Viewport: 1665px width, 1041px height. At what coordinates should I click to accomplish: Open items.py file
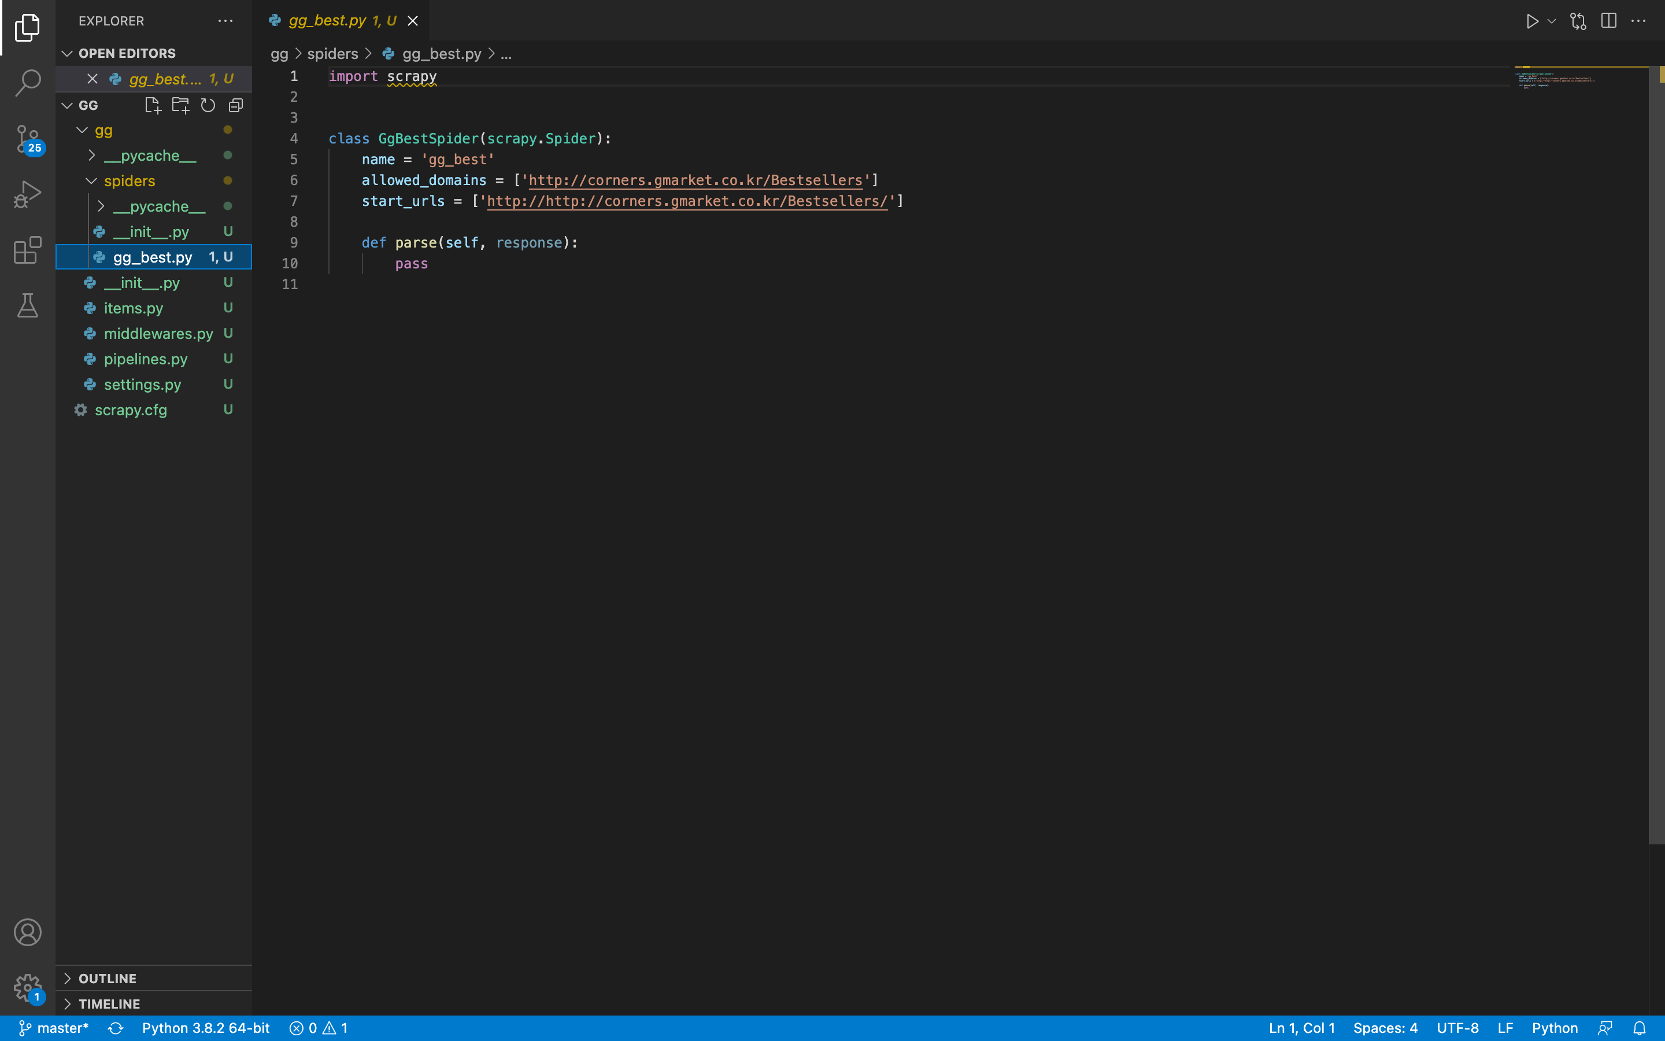click(154, 308)
